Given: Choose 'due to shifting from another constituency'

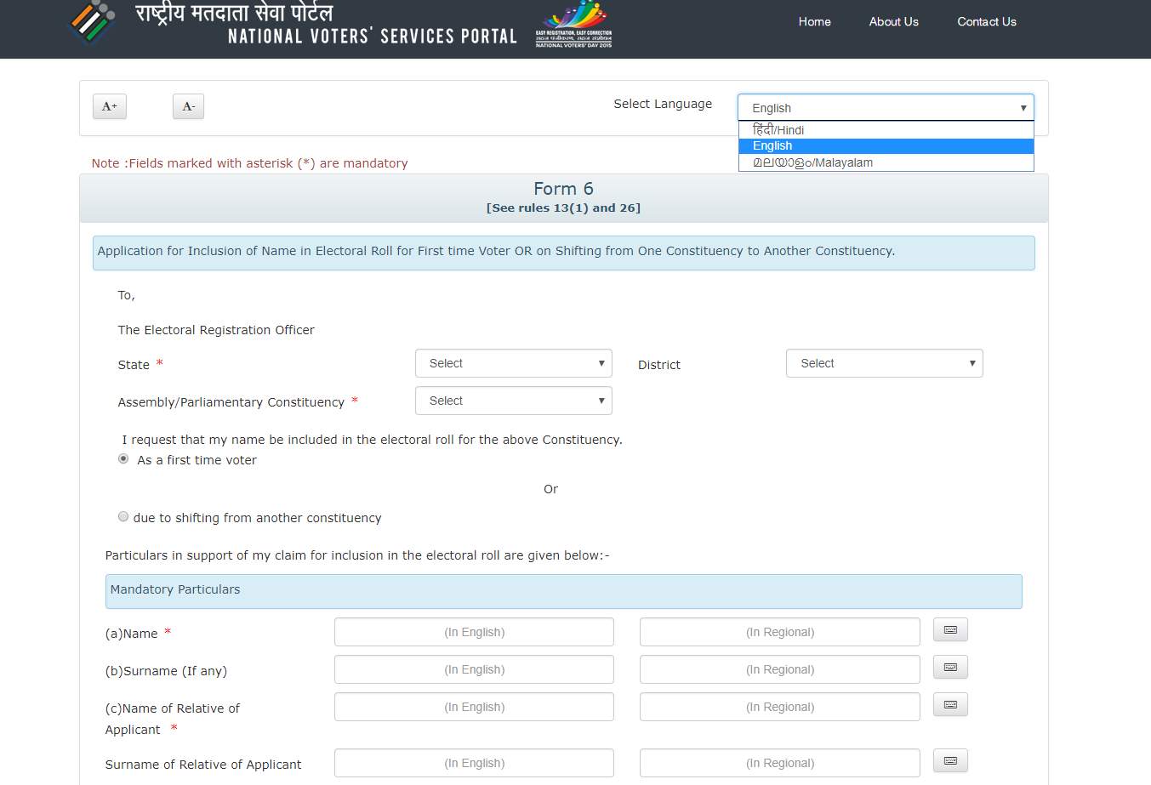Looking at the screenshot, I should tap(123, 516).
